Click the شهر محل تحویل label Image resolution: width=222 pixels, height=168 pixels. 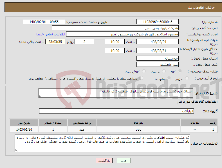point(205,65)
